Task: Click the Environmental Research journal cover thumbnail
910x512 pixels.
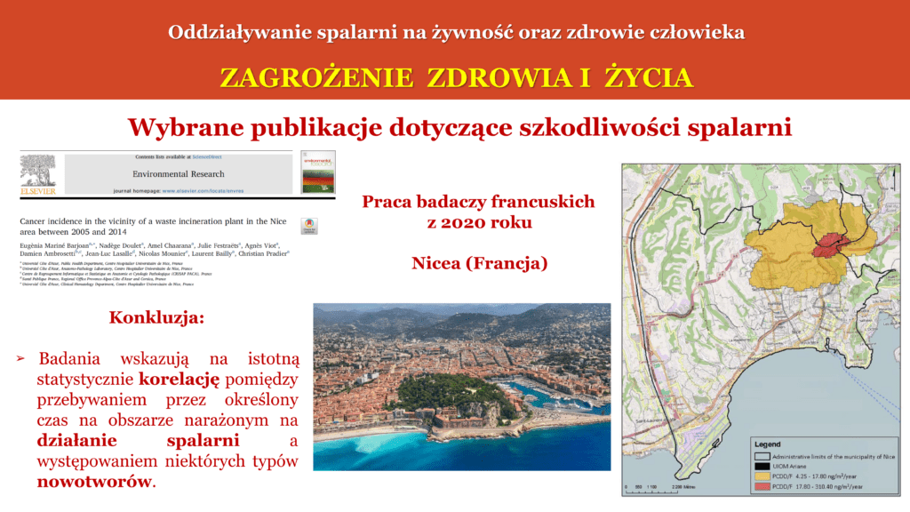Action: tap(318, 172)
